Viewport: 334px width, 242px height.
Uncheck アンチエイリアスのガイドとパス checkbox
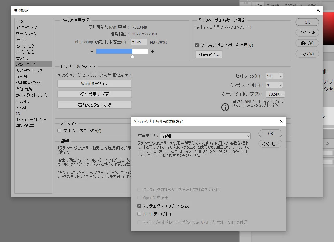click(139, 206)
